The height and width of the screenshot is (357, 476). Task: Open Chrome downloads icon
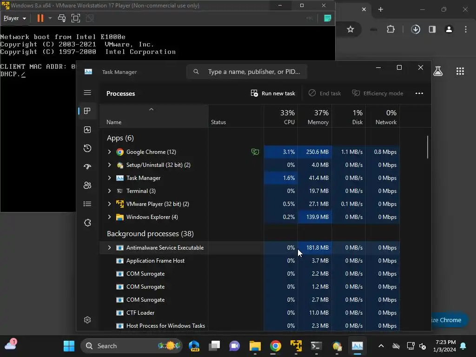pyautogui.click(x=416, y=29)
